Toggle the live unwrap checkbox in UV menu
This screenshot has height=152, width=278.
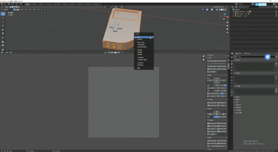136,39
